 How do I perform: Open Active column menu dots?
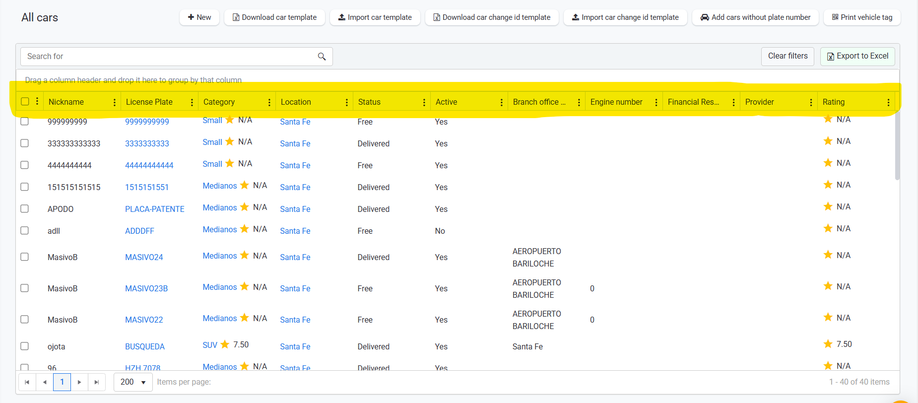(502, 102)
